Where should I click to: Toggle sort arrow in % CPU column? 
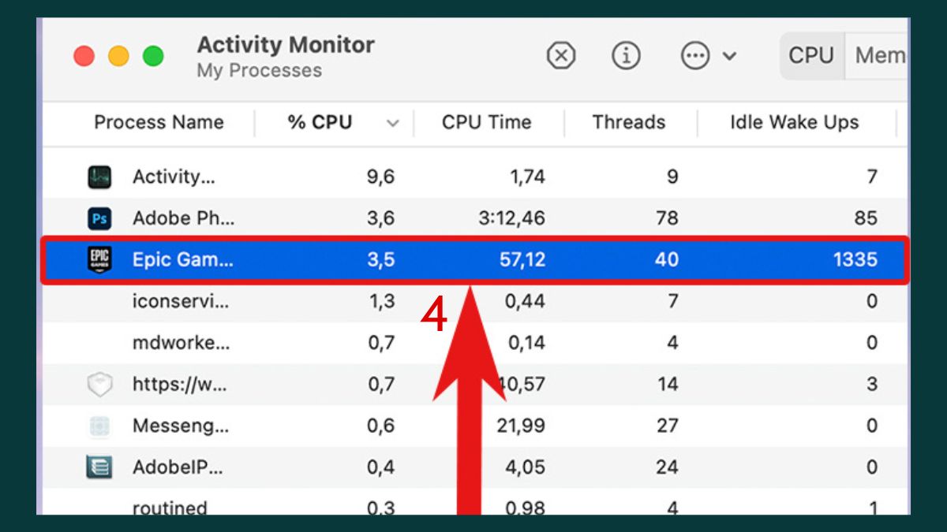click(x=392, y=123)
